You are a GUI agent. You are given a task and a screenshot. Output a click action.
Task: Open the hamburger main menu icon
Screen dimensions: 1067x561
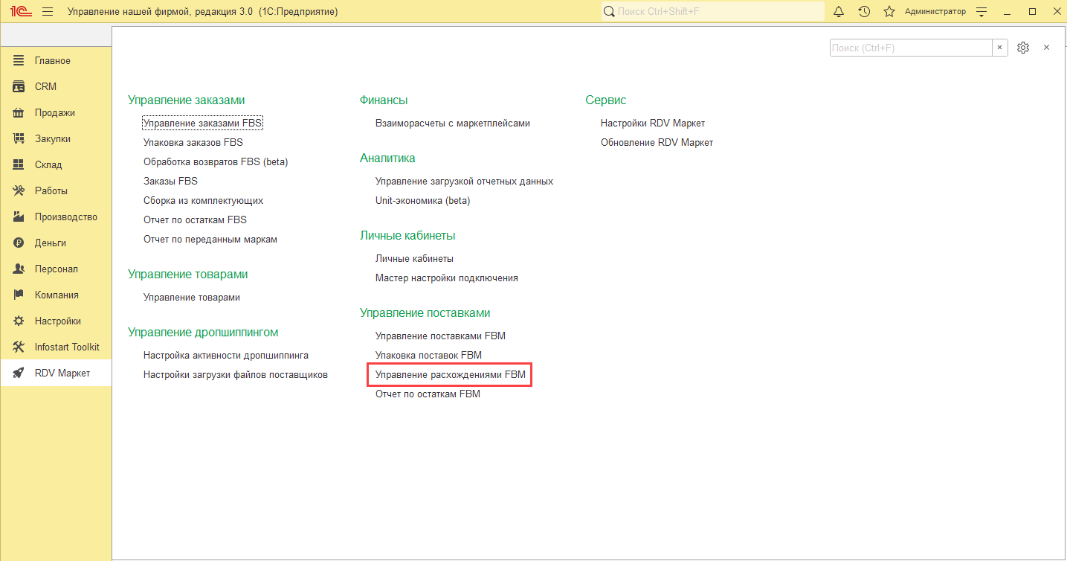(48, 11)
